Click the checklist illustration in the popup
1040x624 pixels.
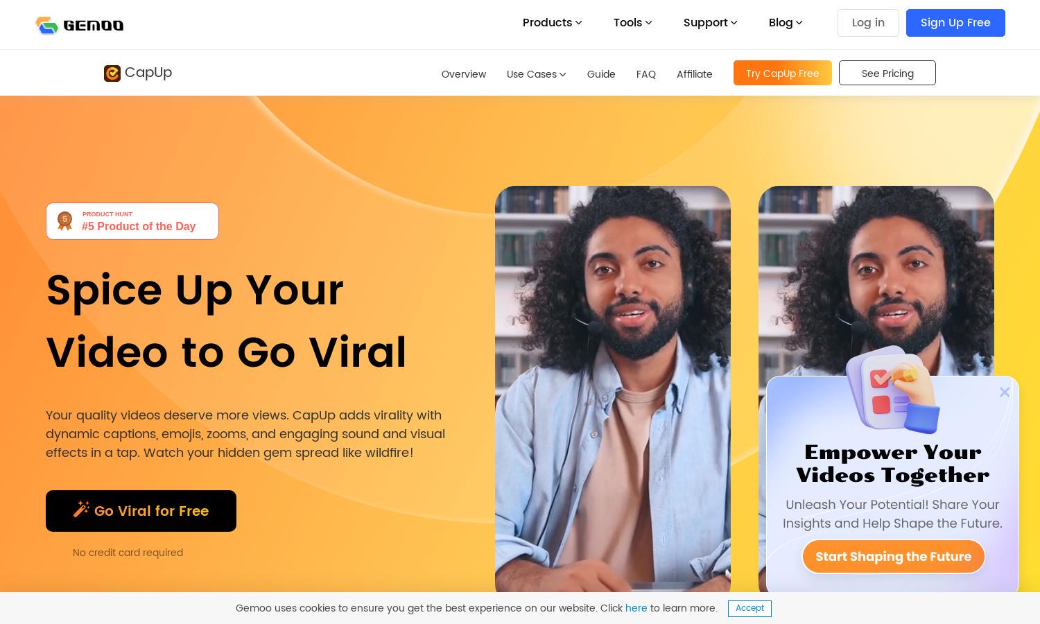coord(893,388)
